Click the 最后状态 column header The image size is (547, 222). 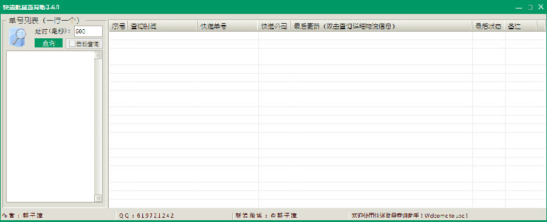pyautogui.click(x=489, y=26)
